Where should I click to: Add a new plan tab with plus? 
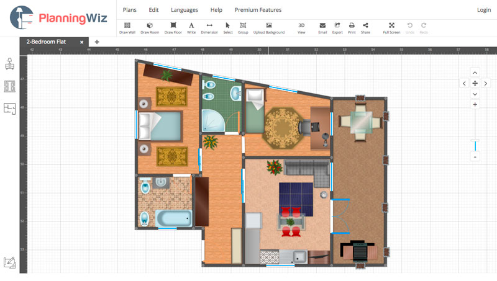tap(97, 42)
